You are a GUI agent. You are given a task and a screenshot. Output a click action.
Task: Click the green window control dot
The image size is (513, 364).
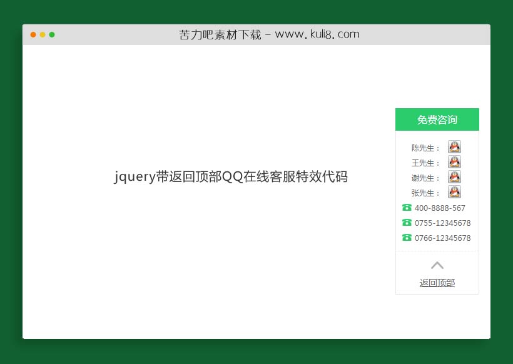tap(51, 35)
